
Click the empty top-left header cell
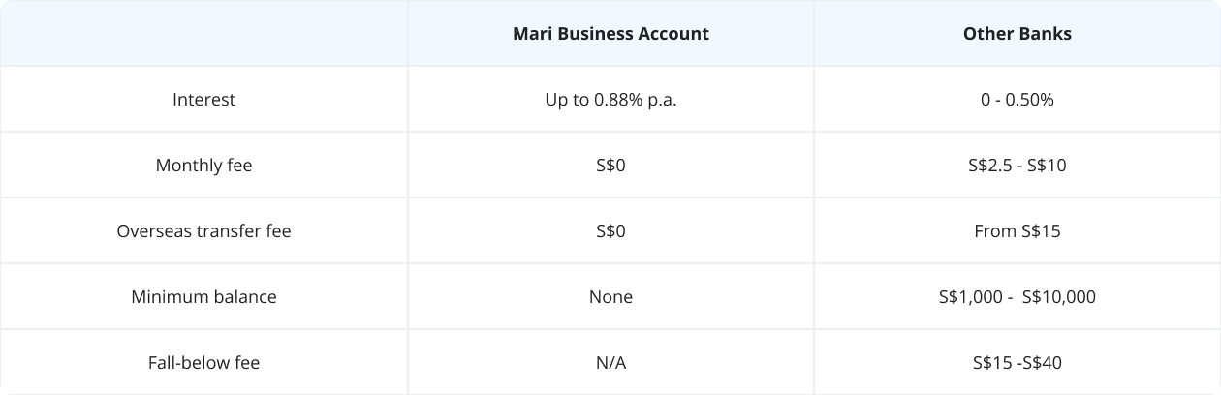coord(203,34)
